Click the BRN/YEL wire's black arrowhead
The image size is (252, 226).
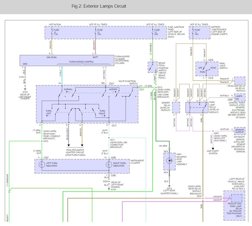82,145
